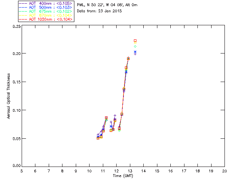This screenshot has width=231, height=185.
Task: Click the x-axis tick label 11
Action: (103, 171)
